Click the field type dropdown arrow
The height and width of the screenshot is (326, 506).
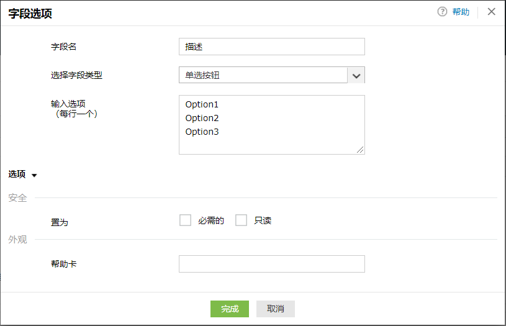pos(356,75)
